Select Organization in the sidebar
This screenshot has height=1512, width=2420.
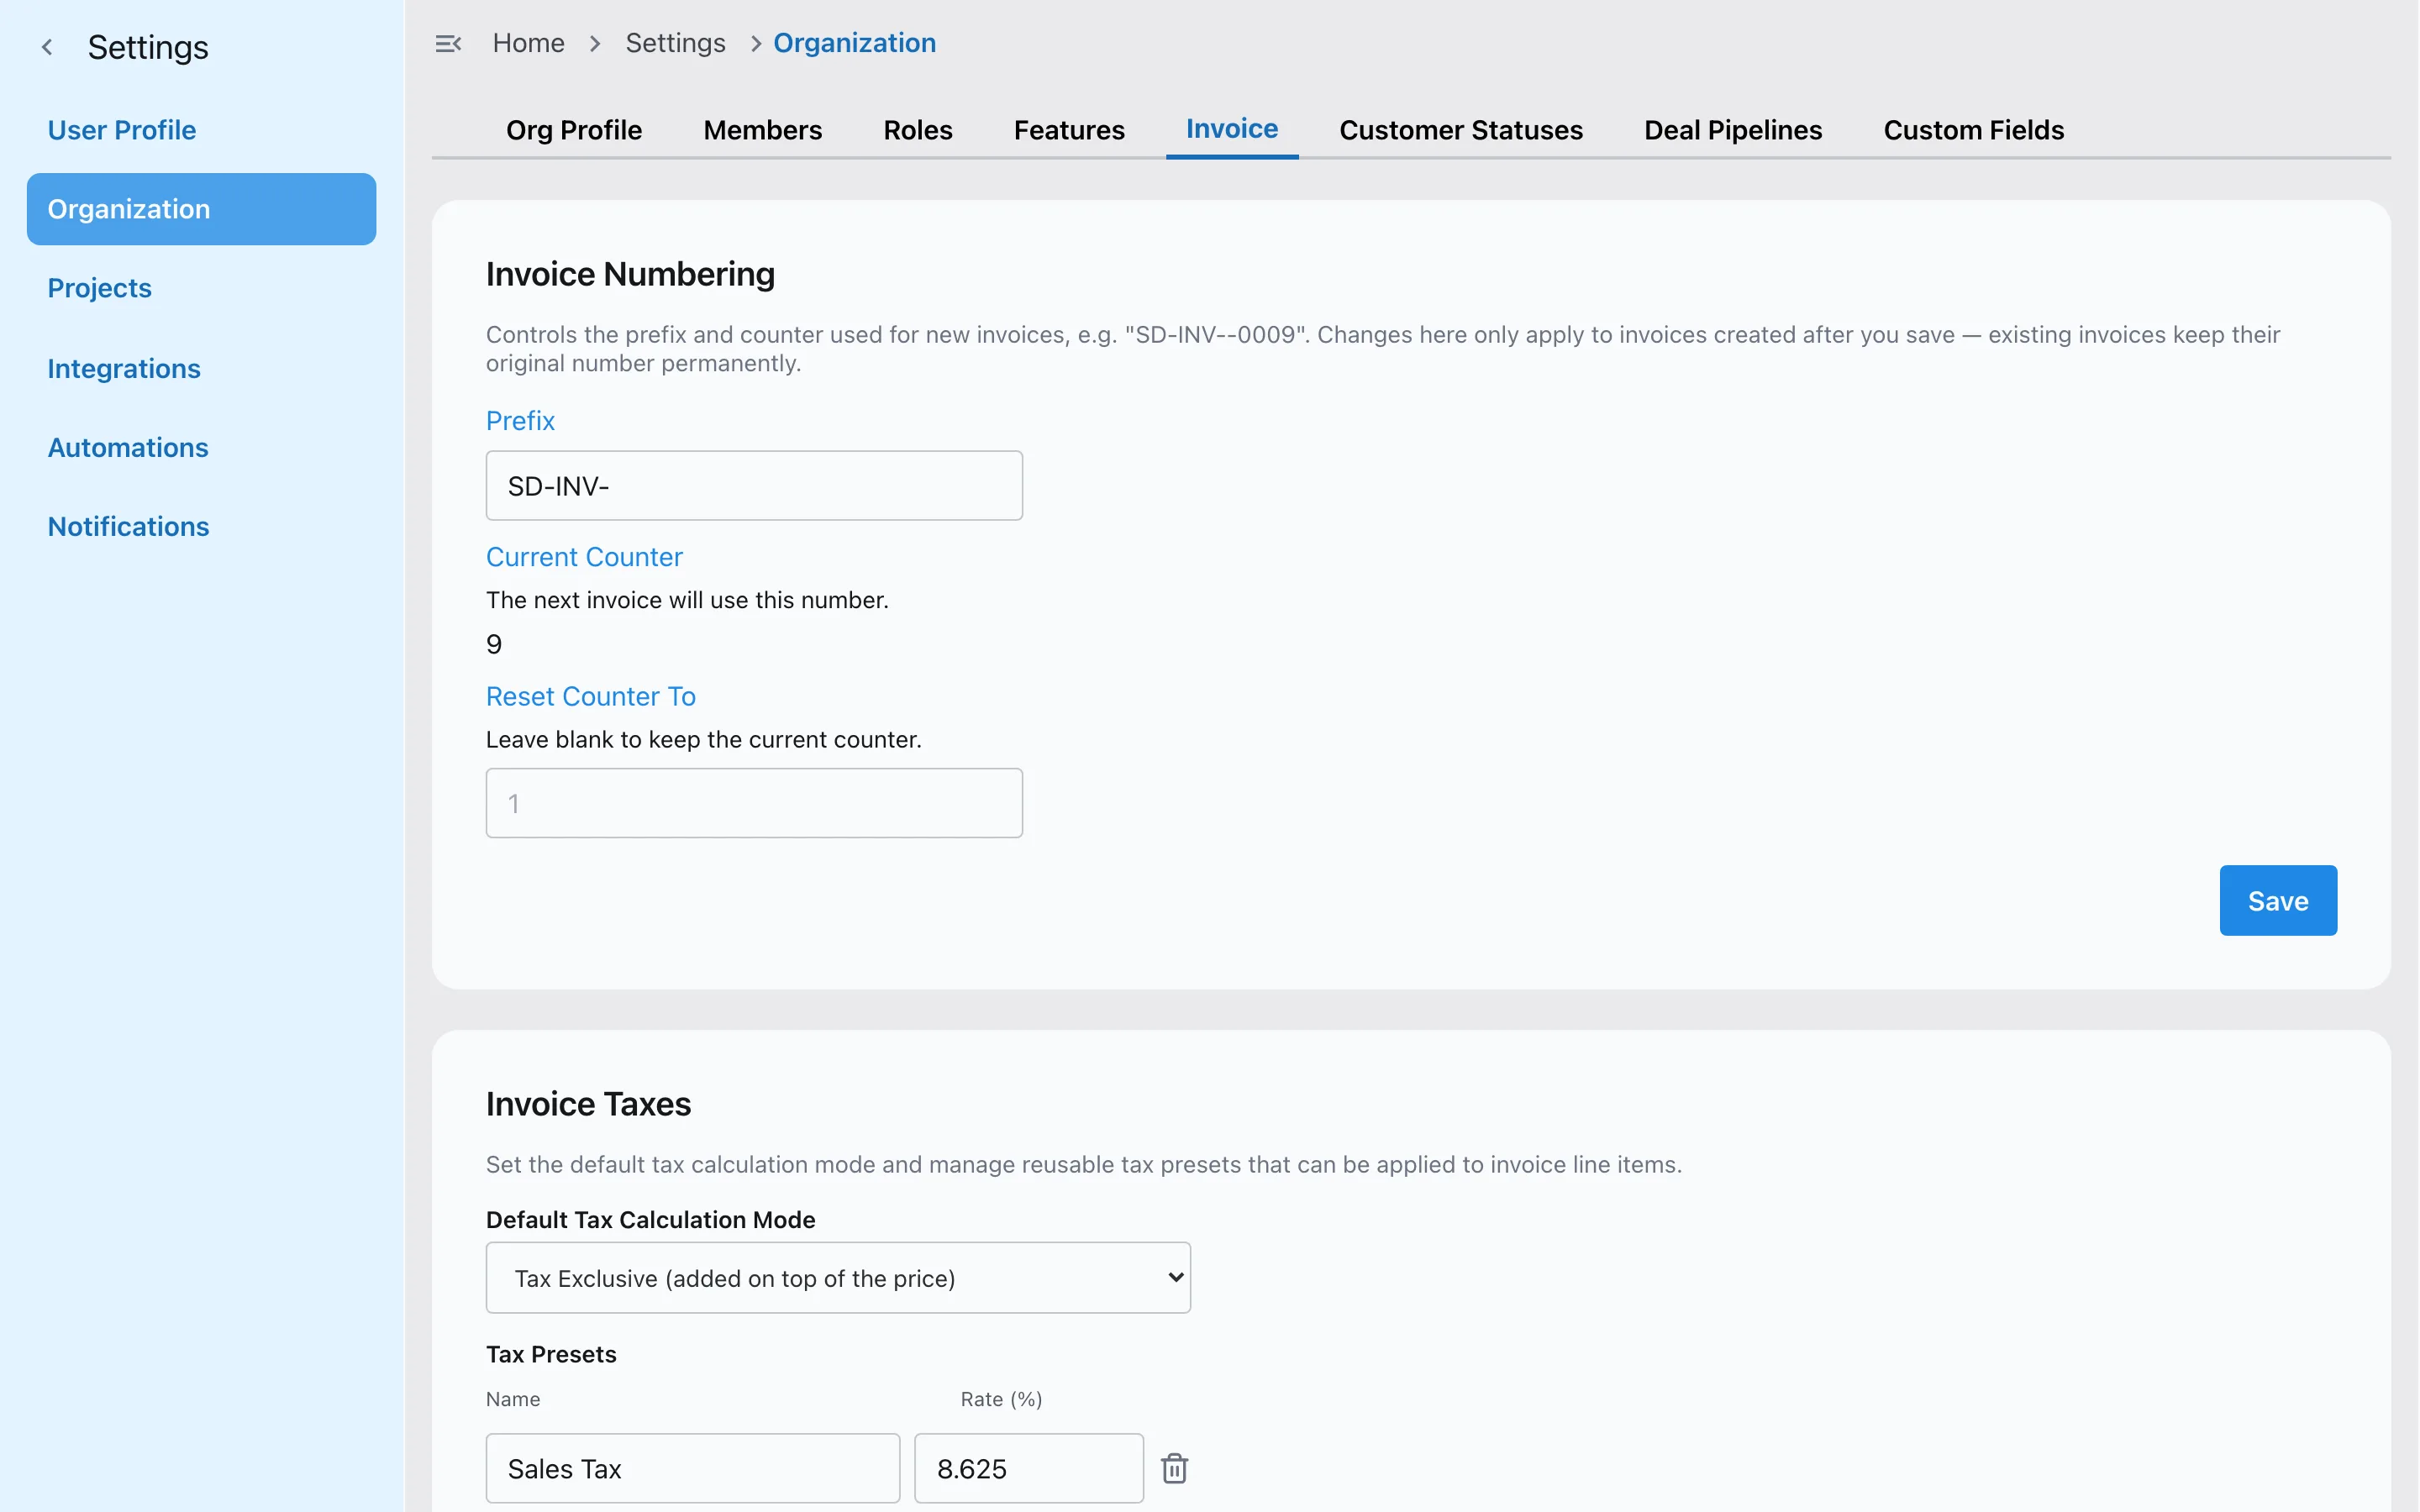pyautogui.click(x=201, y=209)
